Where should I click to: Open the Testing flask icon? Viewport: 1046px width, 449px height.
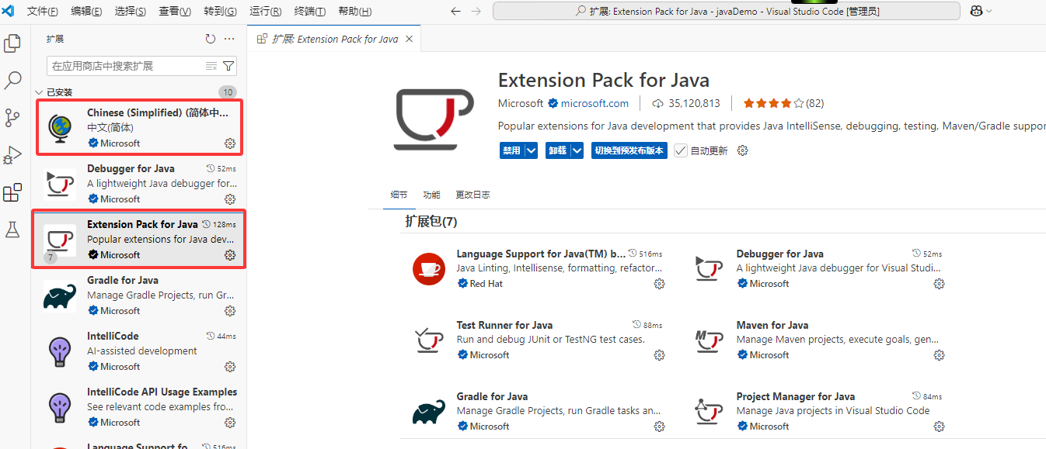12,230
